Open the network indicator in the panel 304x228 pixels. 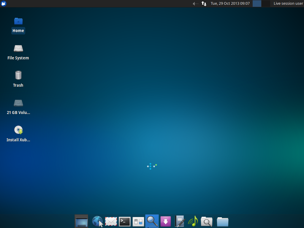204,4
